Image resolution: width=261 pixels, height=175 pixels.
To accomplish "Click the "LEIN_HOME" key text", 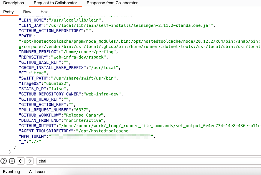I will tap(32, 20).
